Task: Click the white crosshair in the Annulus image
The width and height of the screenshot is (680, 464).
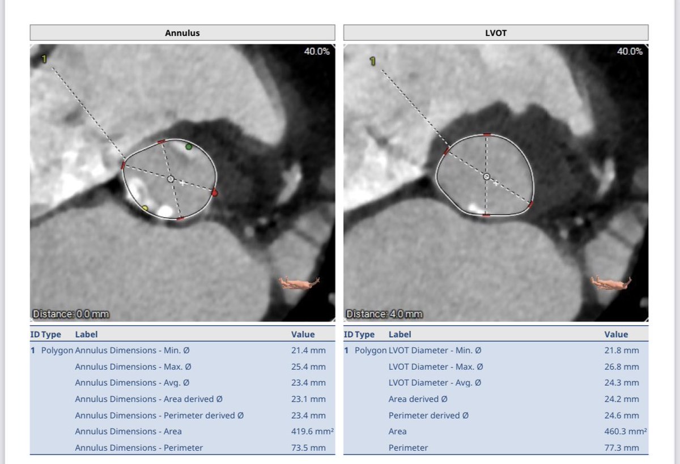Action: tap(182, 182)
